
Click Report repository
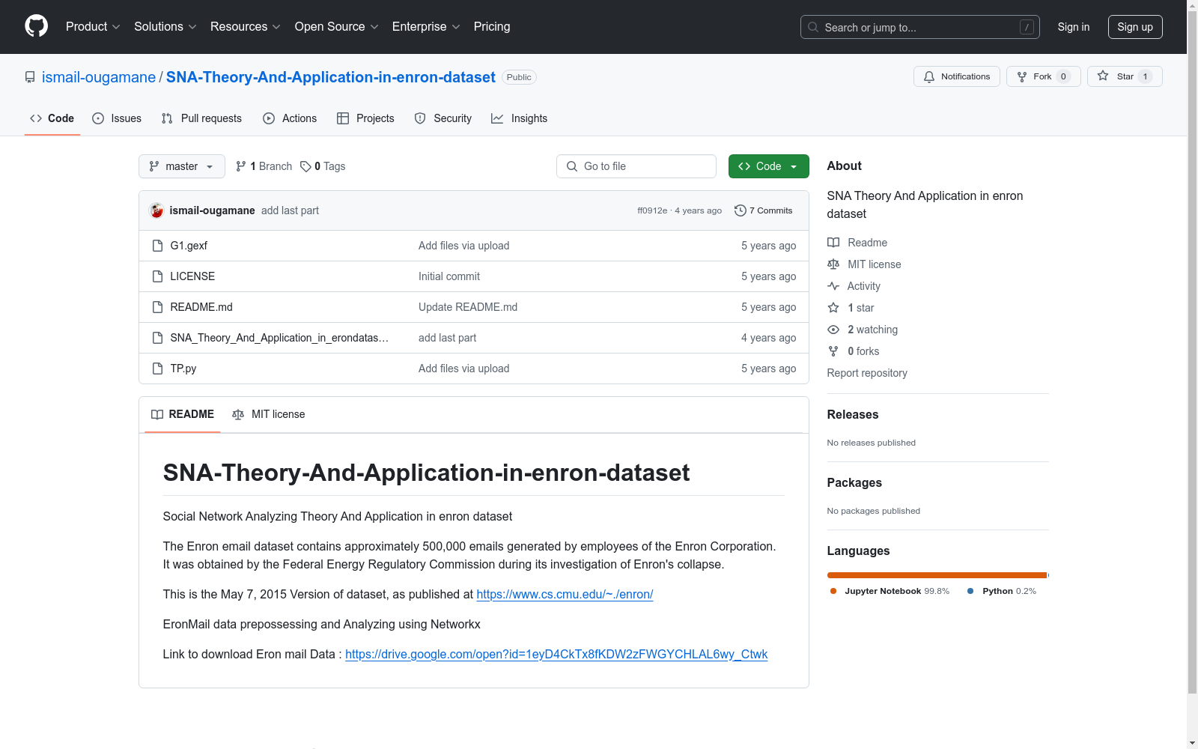pos(867,373)
